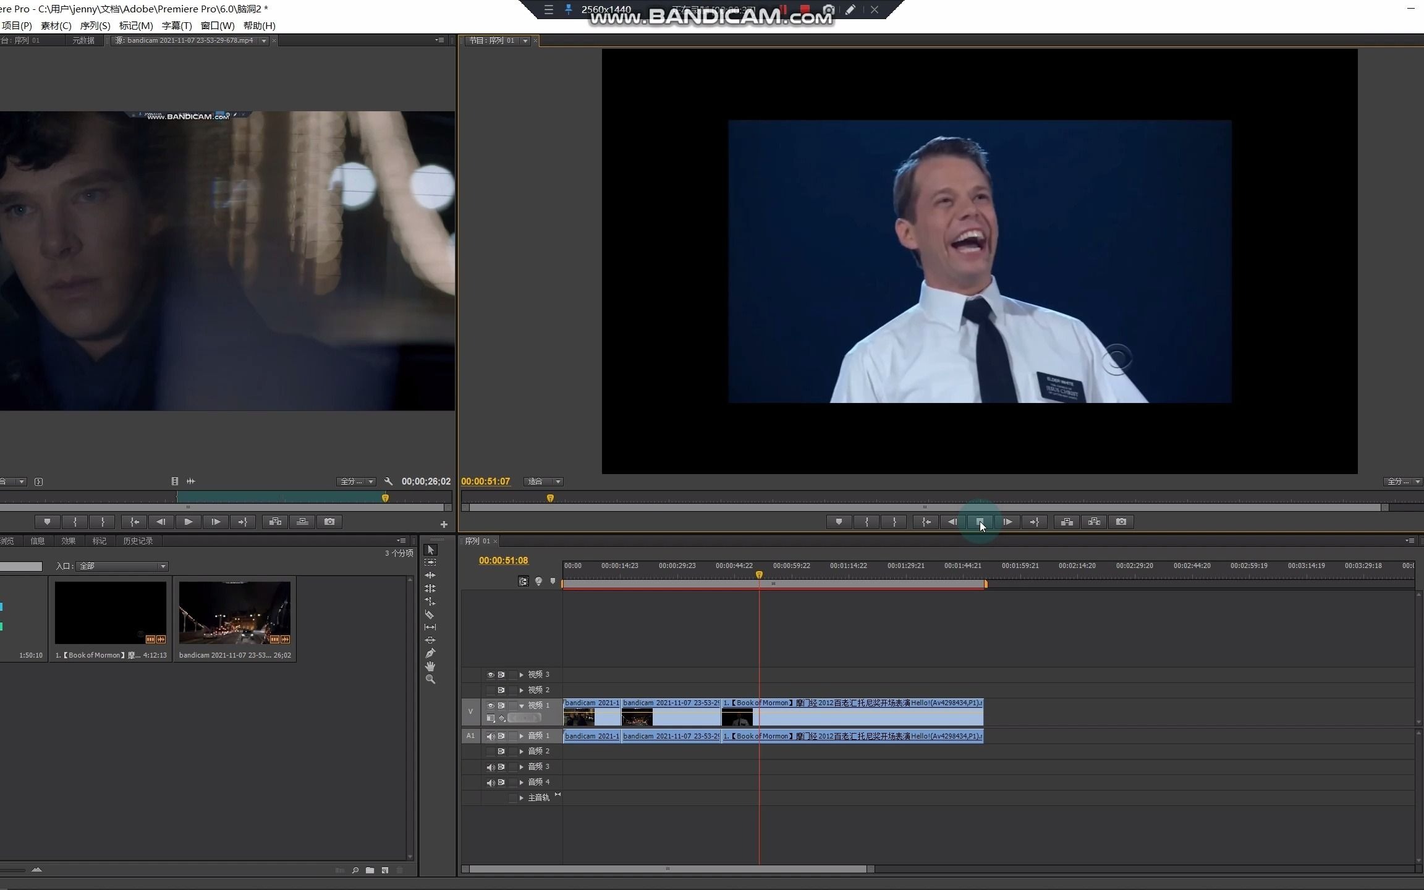Expand Master audio track 主音轨
Image resolution: width=1424 pixels, height=890 pixels.
tap(522, 798)
